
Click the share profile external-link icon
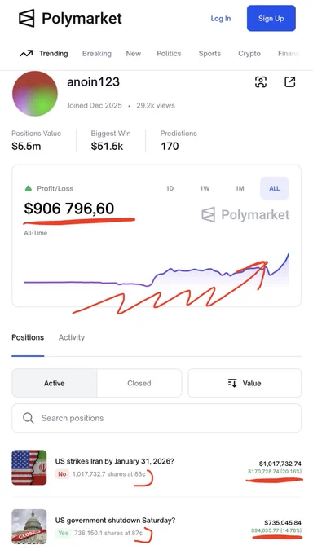click(289, 82)
